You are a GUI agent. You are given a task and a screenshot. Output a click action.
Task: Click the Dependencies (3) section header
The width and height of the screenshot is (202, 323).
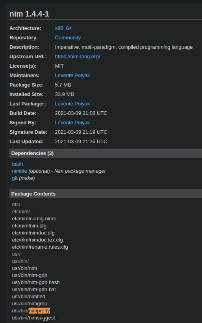click(x=106, y=153)
